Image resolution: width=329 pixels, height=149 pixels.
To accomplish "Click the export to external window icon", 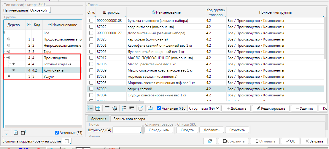I will point(141,108).
